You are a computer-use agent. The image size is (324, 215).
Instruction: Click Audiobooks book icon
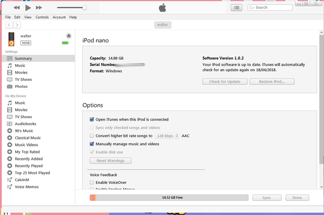point(10,124)
